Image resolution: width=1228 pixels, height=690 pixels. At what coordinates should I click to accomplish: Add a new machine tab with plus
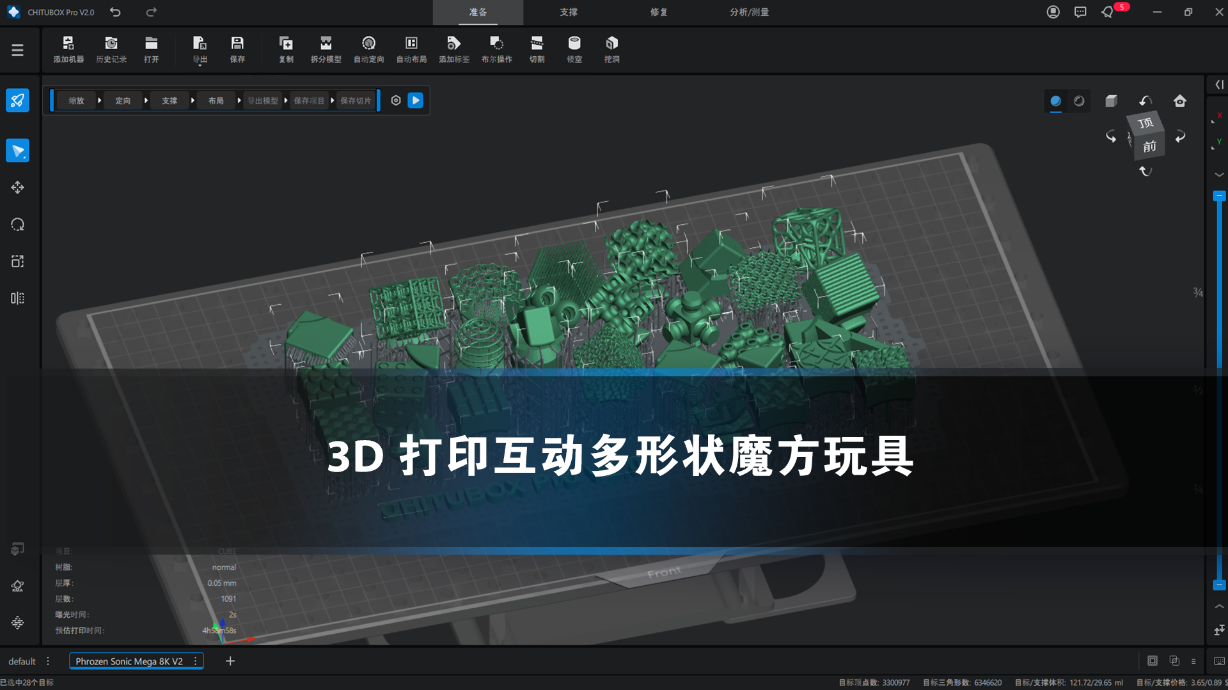coord(230,661)
